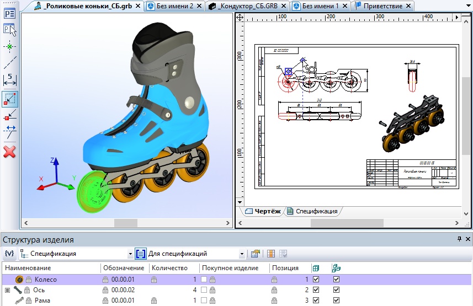
Task: Open the Для спецификаций dropdown
Action: 242,254
